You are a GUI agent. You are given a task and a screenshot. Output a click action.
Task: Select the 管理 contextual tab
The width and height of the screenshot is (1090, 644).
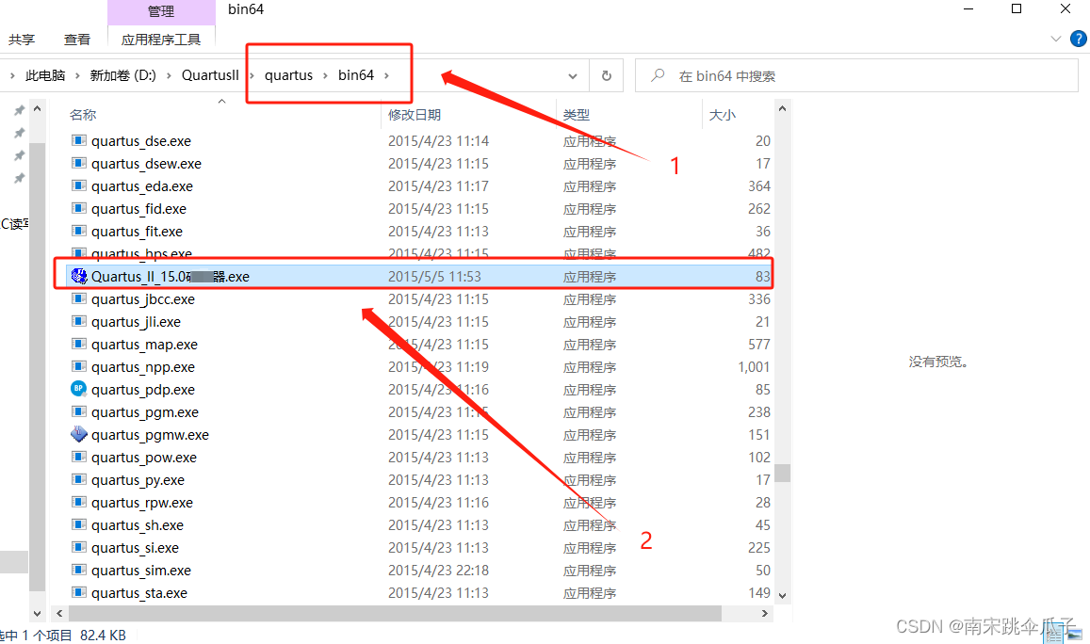pyautogui.click(x=161, y=12)
